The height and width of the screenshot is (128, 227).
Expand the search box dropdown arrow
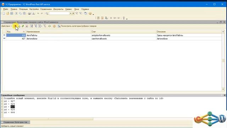[71, 14]
